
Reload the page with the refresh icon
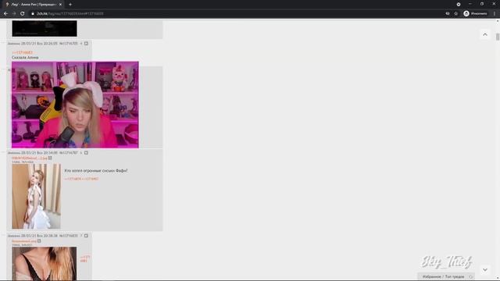tap(23, 14)
